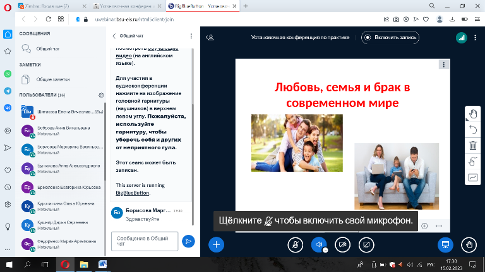Screen dimensions: 485x272
Task: Clear annotations with the trash icon
Action: [473, 145]
